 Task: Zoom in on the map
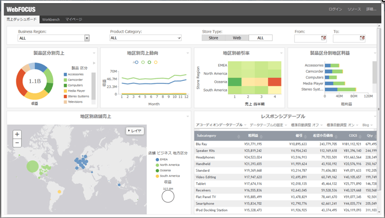tap(17, 135)
